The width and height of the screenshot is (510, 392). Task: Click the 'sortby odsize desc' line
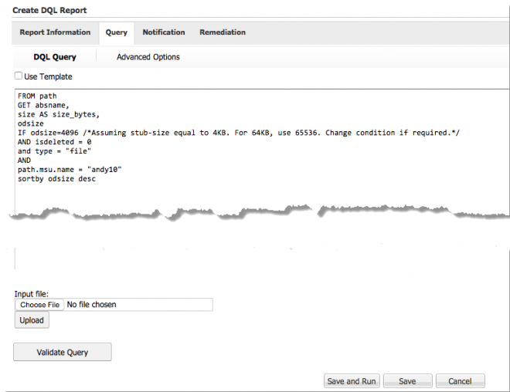point(56,178)
